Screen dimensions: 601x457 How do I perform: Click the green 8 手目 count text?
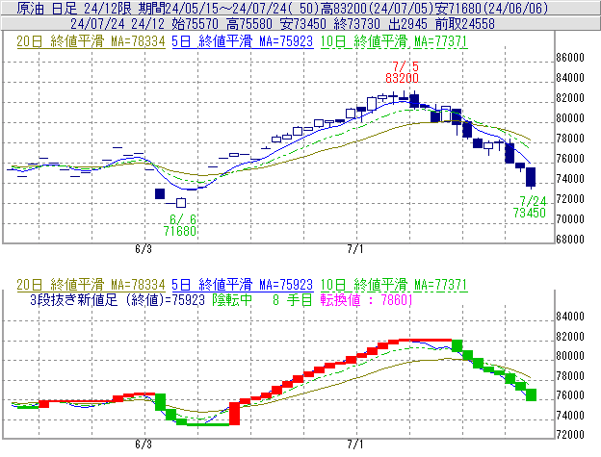(x=293, y=300)
